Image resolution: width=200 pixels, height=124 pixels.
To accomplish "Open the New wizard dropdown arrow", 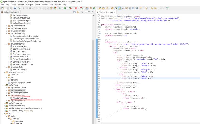I will pyautogui.click(x=5, y=8).
